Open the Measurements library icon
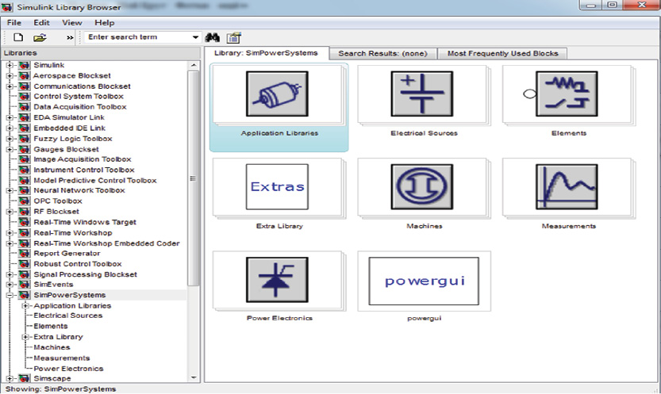This screenshot has height=394, width=661. point(567,186)
